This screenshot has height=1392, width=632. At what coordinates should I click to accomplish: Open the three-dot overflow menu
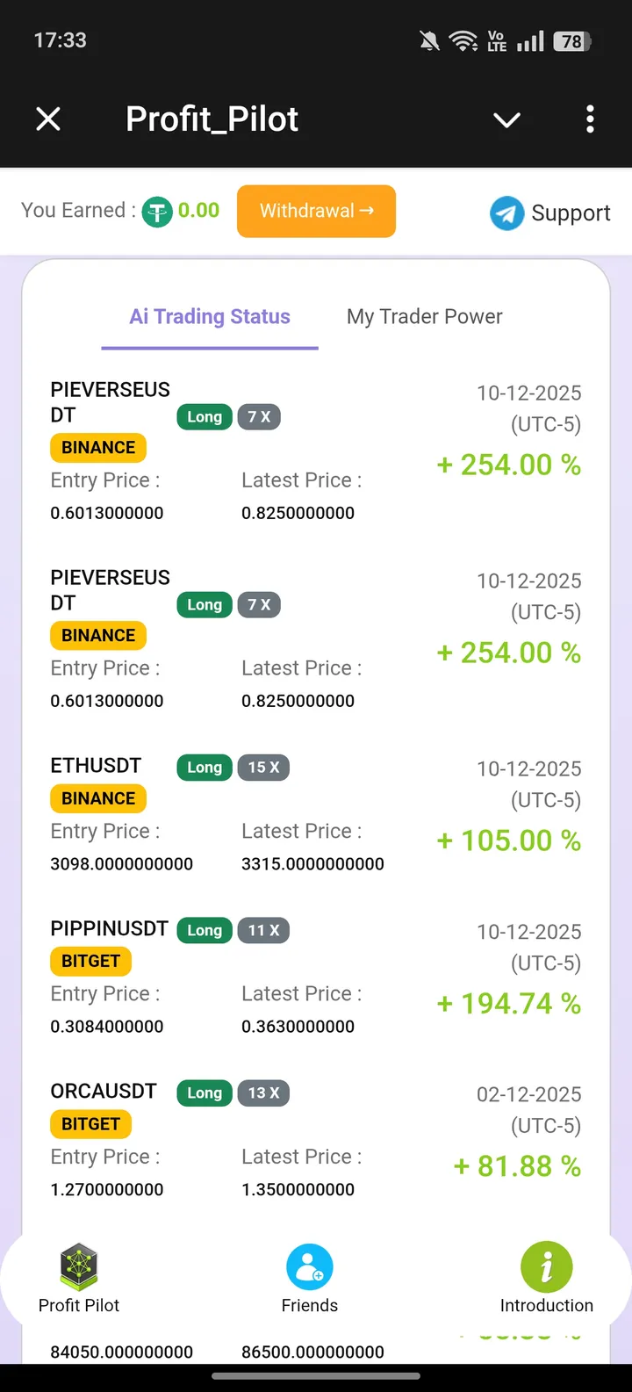(x=590, y=119)
